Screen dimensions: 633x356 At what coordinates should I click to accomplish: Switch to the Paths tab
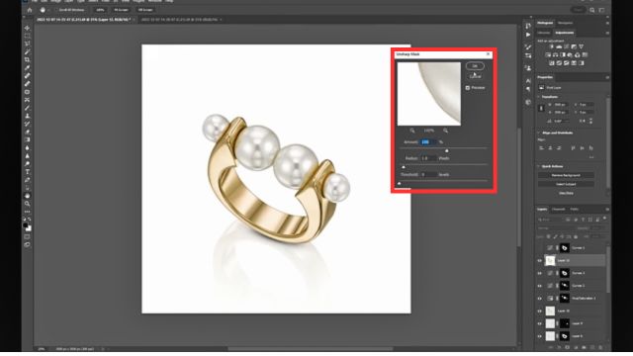click(x=574, y=209)
